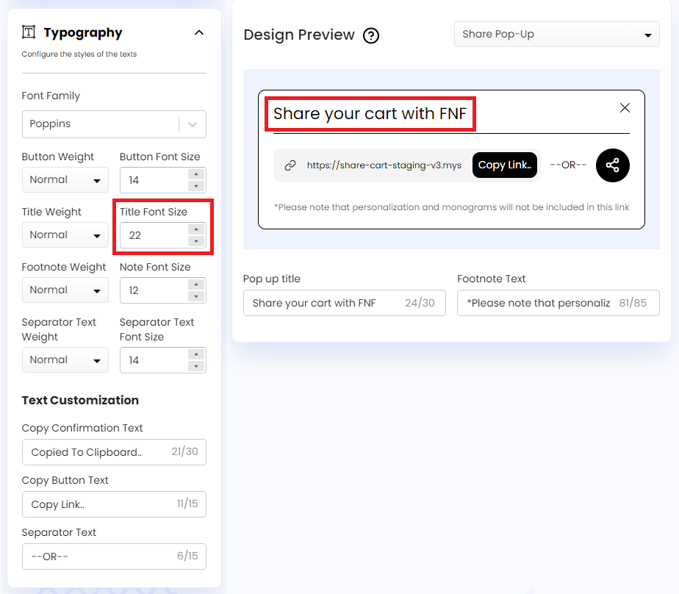
Task: Open the Button Weight dropdown
Action: point(65,179)
